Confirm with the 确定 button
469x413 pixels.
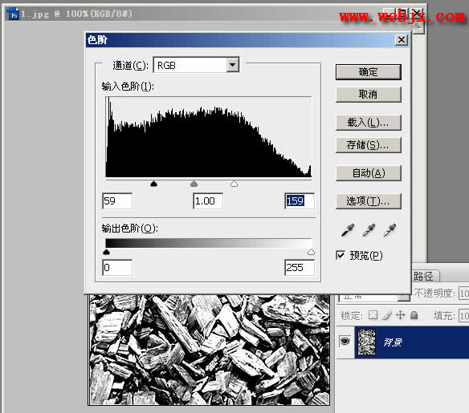click(368, 72)
